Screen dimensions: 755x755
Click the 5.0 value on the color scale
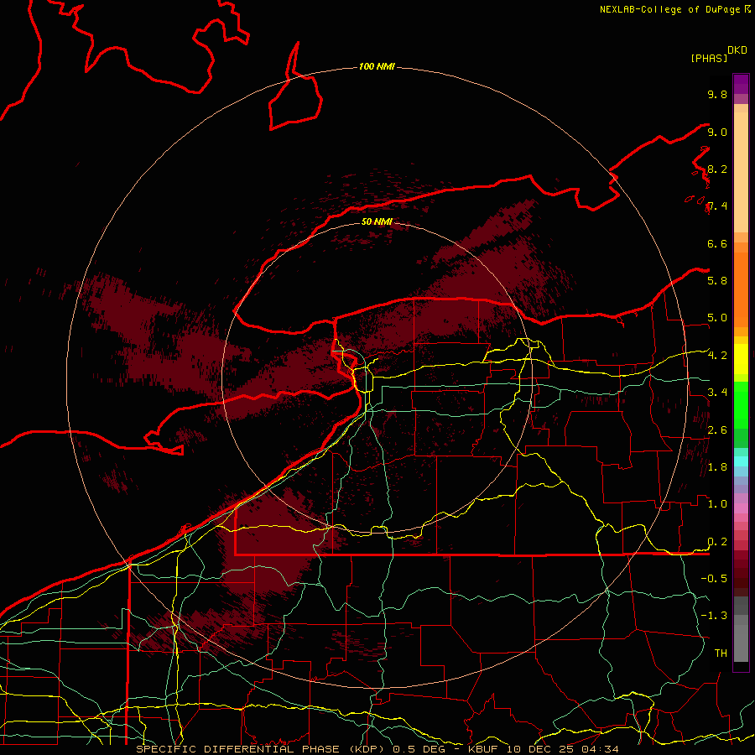[x=717, y=318]
